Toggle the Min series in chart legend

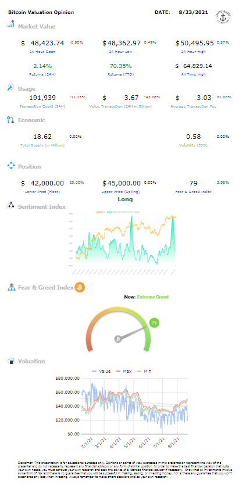[x=146, y=371]
